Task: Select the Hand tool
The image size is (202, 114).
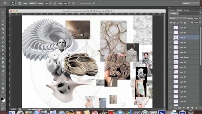Action: click(3, 88)
